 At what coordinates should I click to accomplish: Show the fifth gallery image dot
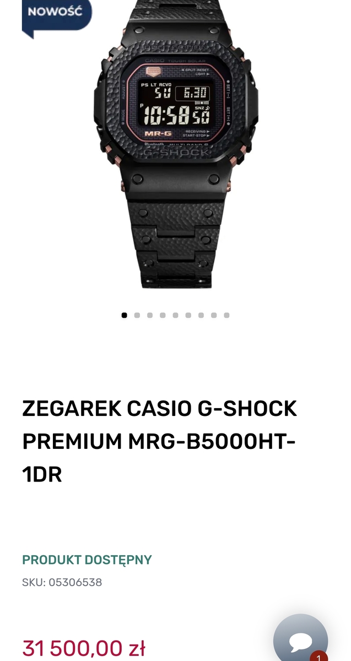[x=175, y=315]
